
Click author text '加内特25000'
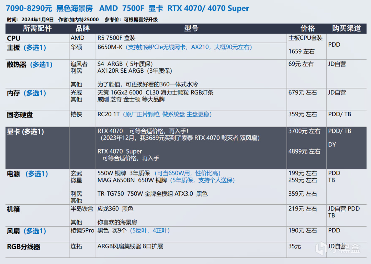click(x=84, y=20)
